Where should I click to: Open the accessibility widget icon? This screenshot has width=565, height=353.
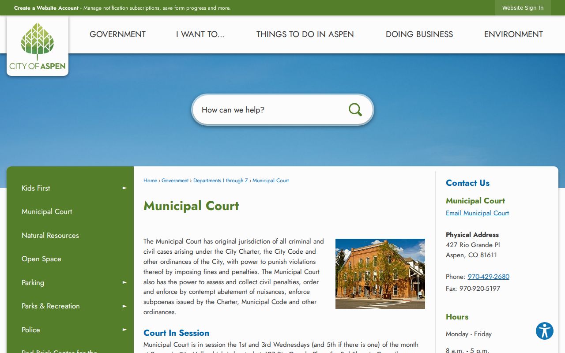click(545, 331)
